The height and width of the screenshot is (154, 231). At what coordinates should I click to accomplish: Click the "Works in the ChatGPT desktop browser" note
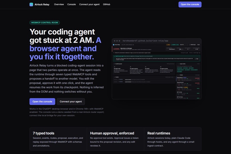tap(67, 112)
